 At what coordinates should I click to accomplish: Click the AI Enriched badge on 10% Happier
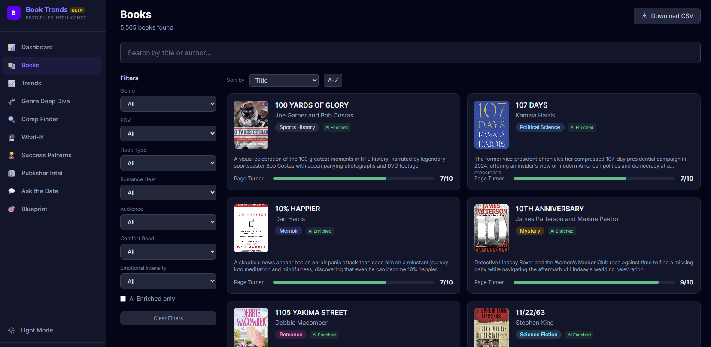pyautogui.click(x=320, y=231)
